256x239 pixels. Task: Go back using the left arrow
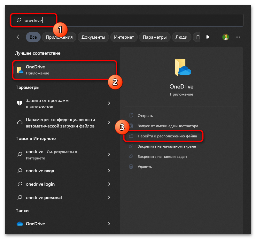click(19, 37)
